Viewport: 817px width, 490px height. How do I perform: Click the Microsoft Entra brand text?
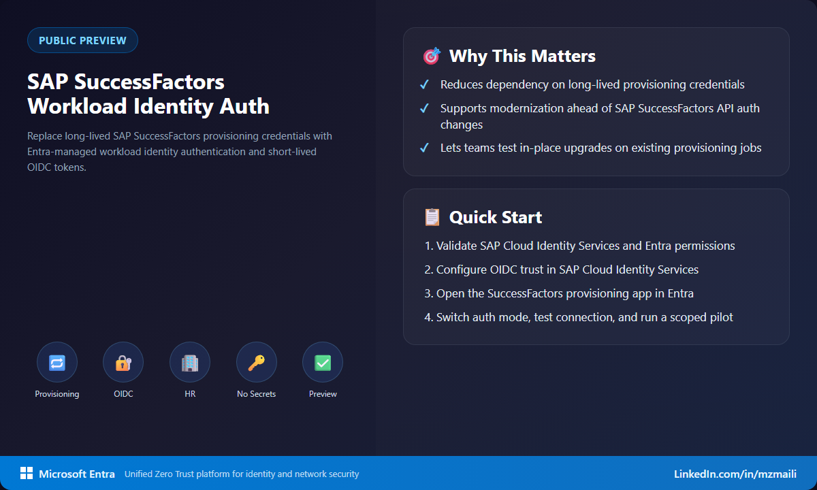(x=77, y=474)
